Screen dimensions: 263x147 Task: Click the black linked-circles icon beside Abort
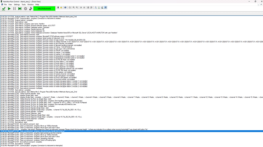pos(31,8)
